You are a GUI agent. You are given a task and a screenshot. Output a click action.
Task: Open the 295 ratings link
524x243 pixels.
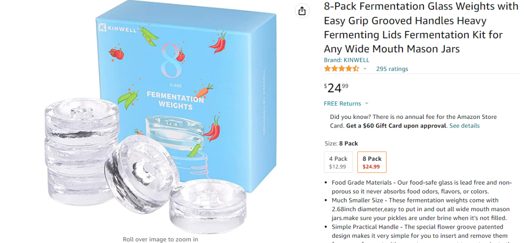click(x=392, y=69)
